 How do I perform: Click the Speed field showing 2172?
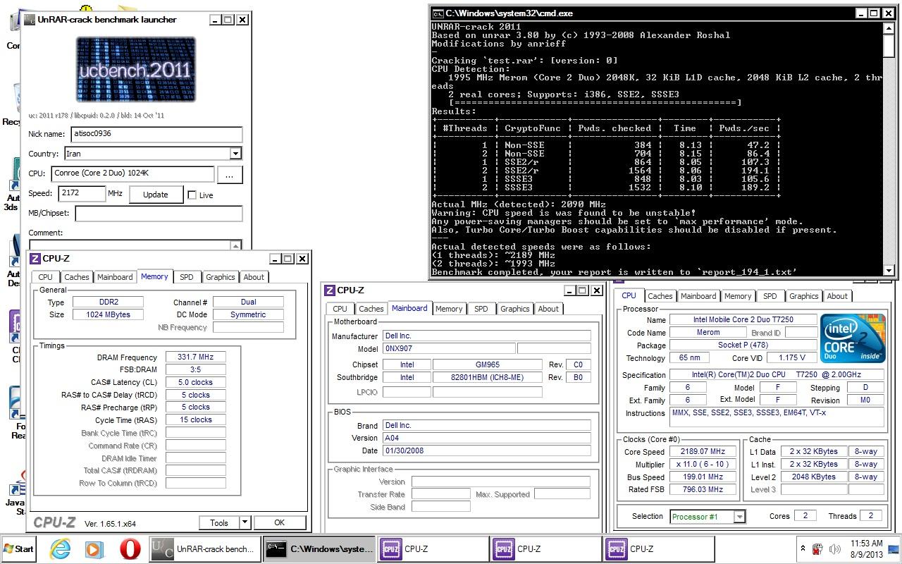click(81, 194)
